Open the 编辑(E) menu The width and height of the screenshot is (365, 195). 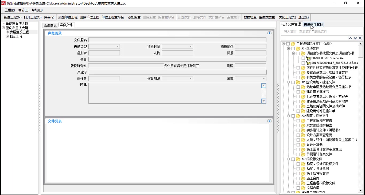(x=23, y=10)
